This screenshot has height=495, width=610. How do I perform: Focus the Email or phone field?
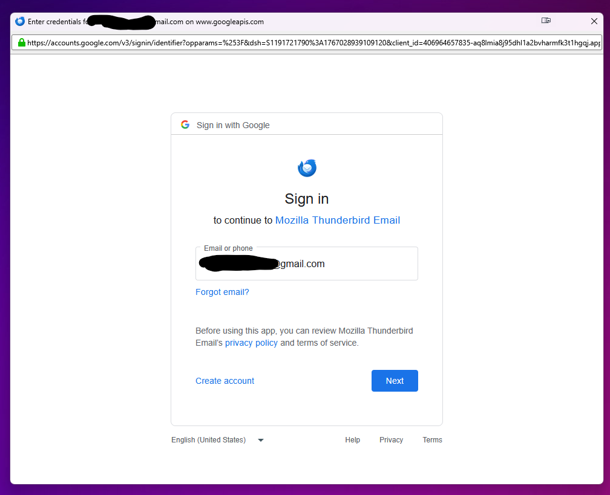coord(307,264)
